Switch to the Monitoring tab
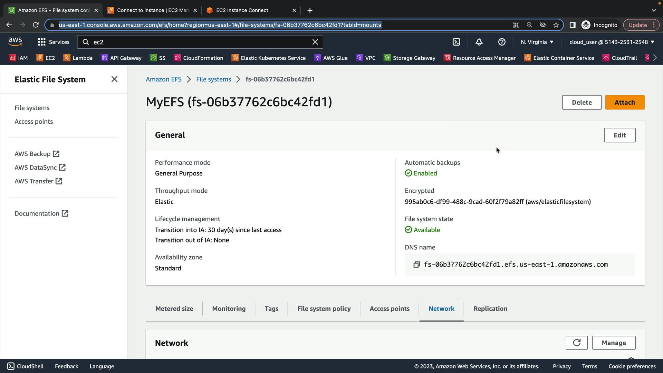 [x=229, y=308]
